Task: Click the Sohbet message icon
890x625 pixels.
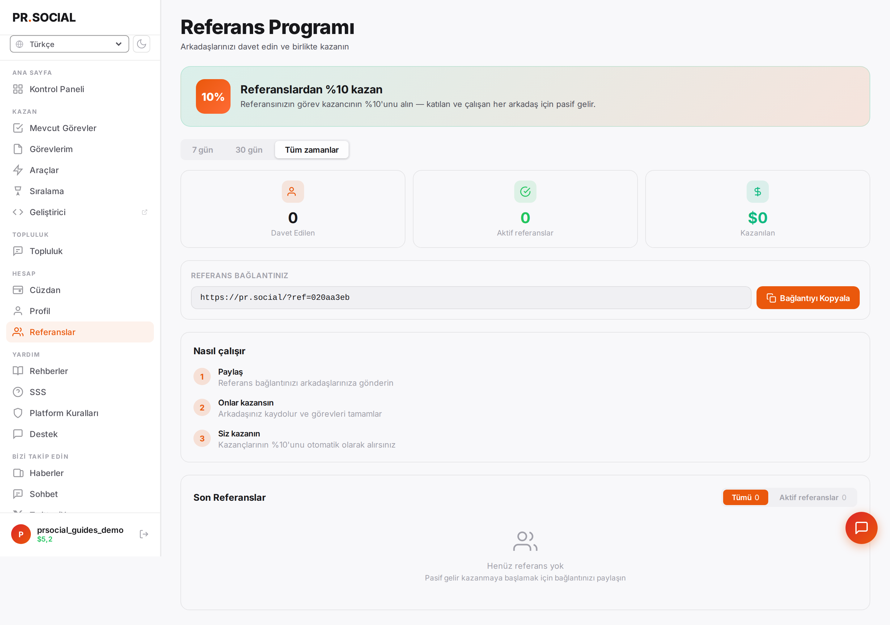Action: [18, 494]
